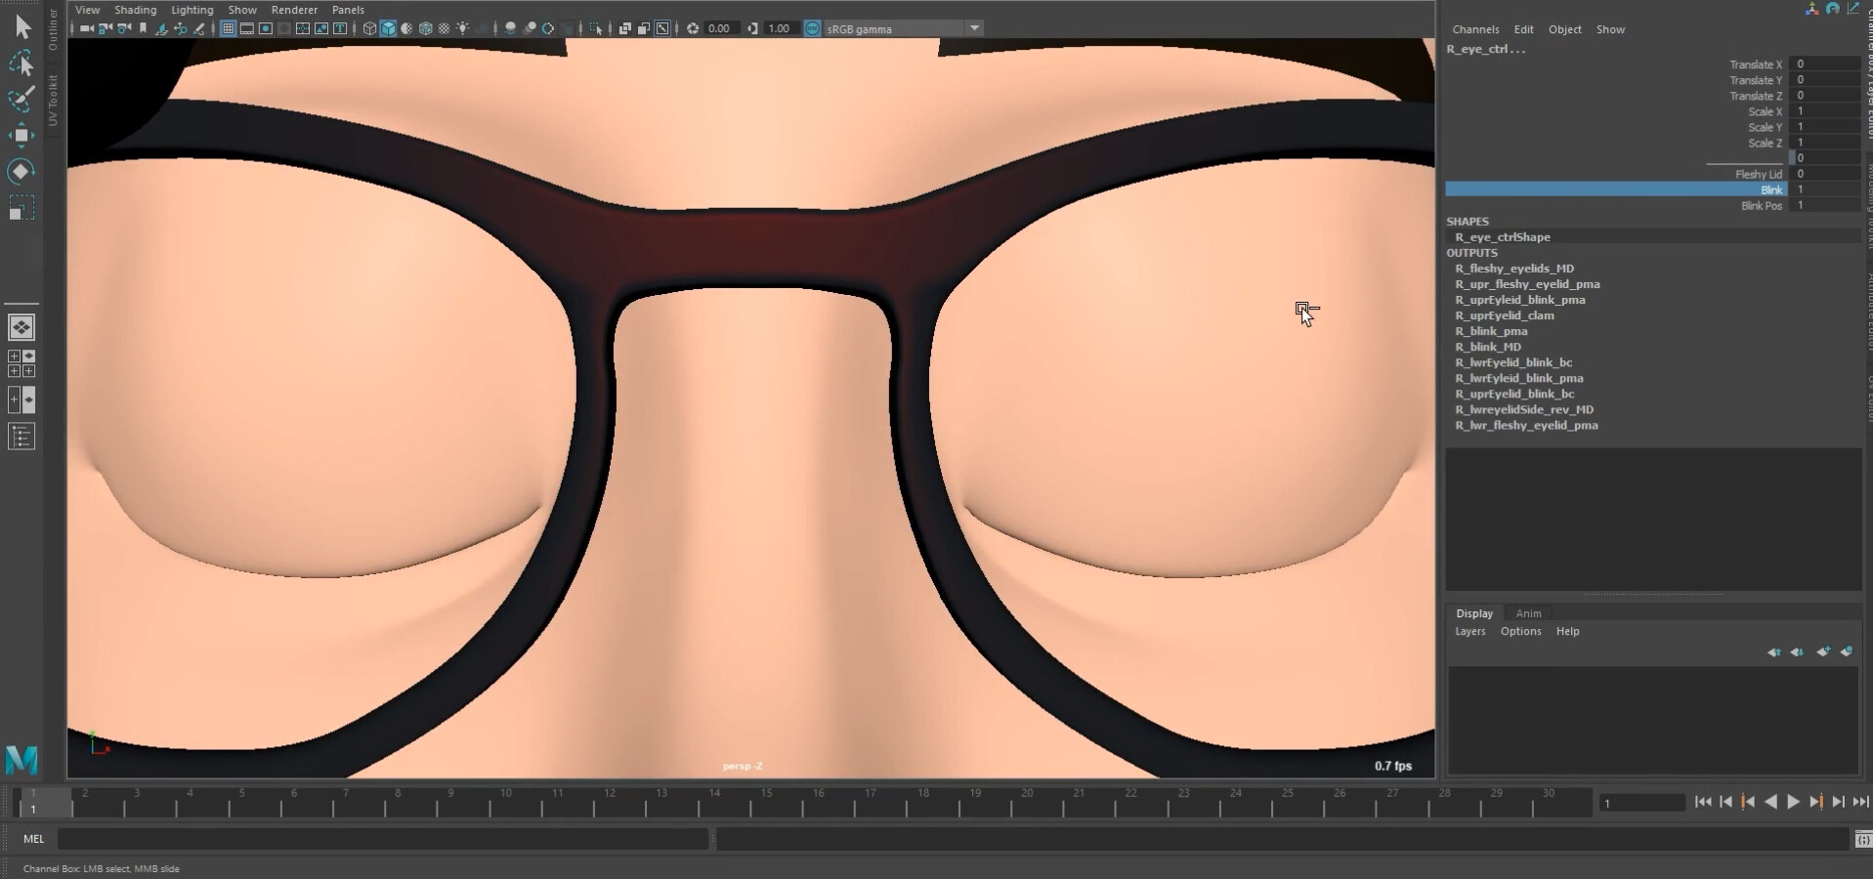This screenshot has height=879, width=1873.
Task: Move the selected display layer up
Action: click(1775, 652)
